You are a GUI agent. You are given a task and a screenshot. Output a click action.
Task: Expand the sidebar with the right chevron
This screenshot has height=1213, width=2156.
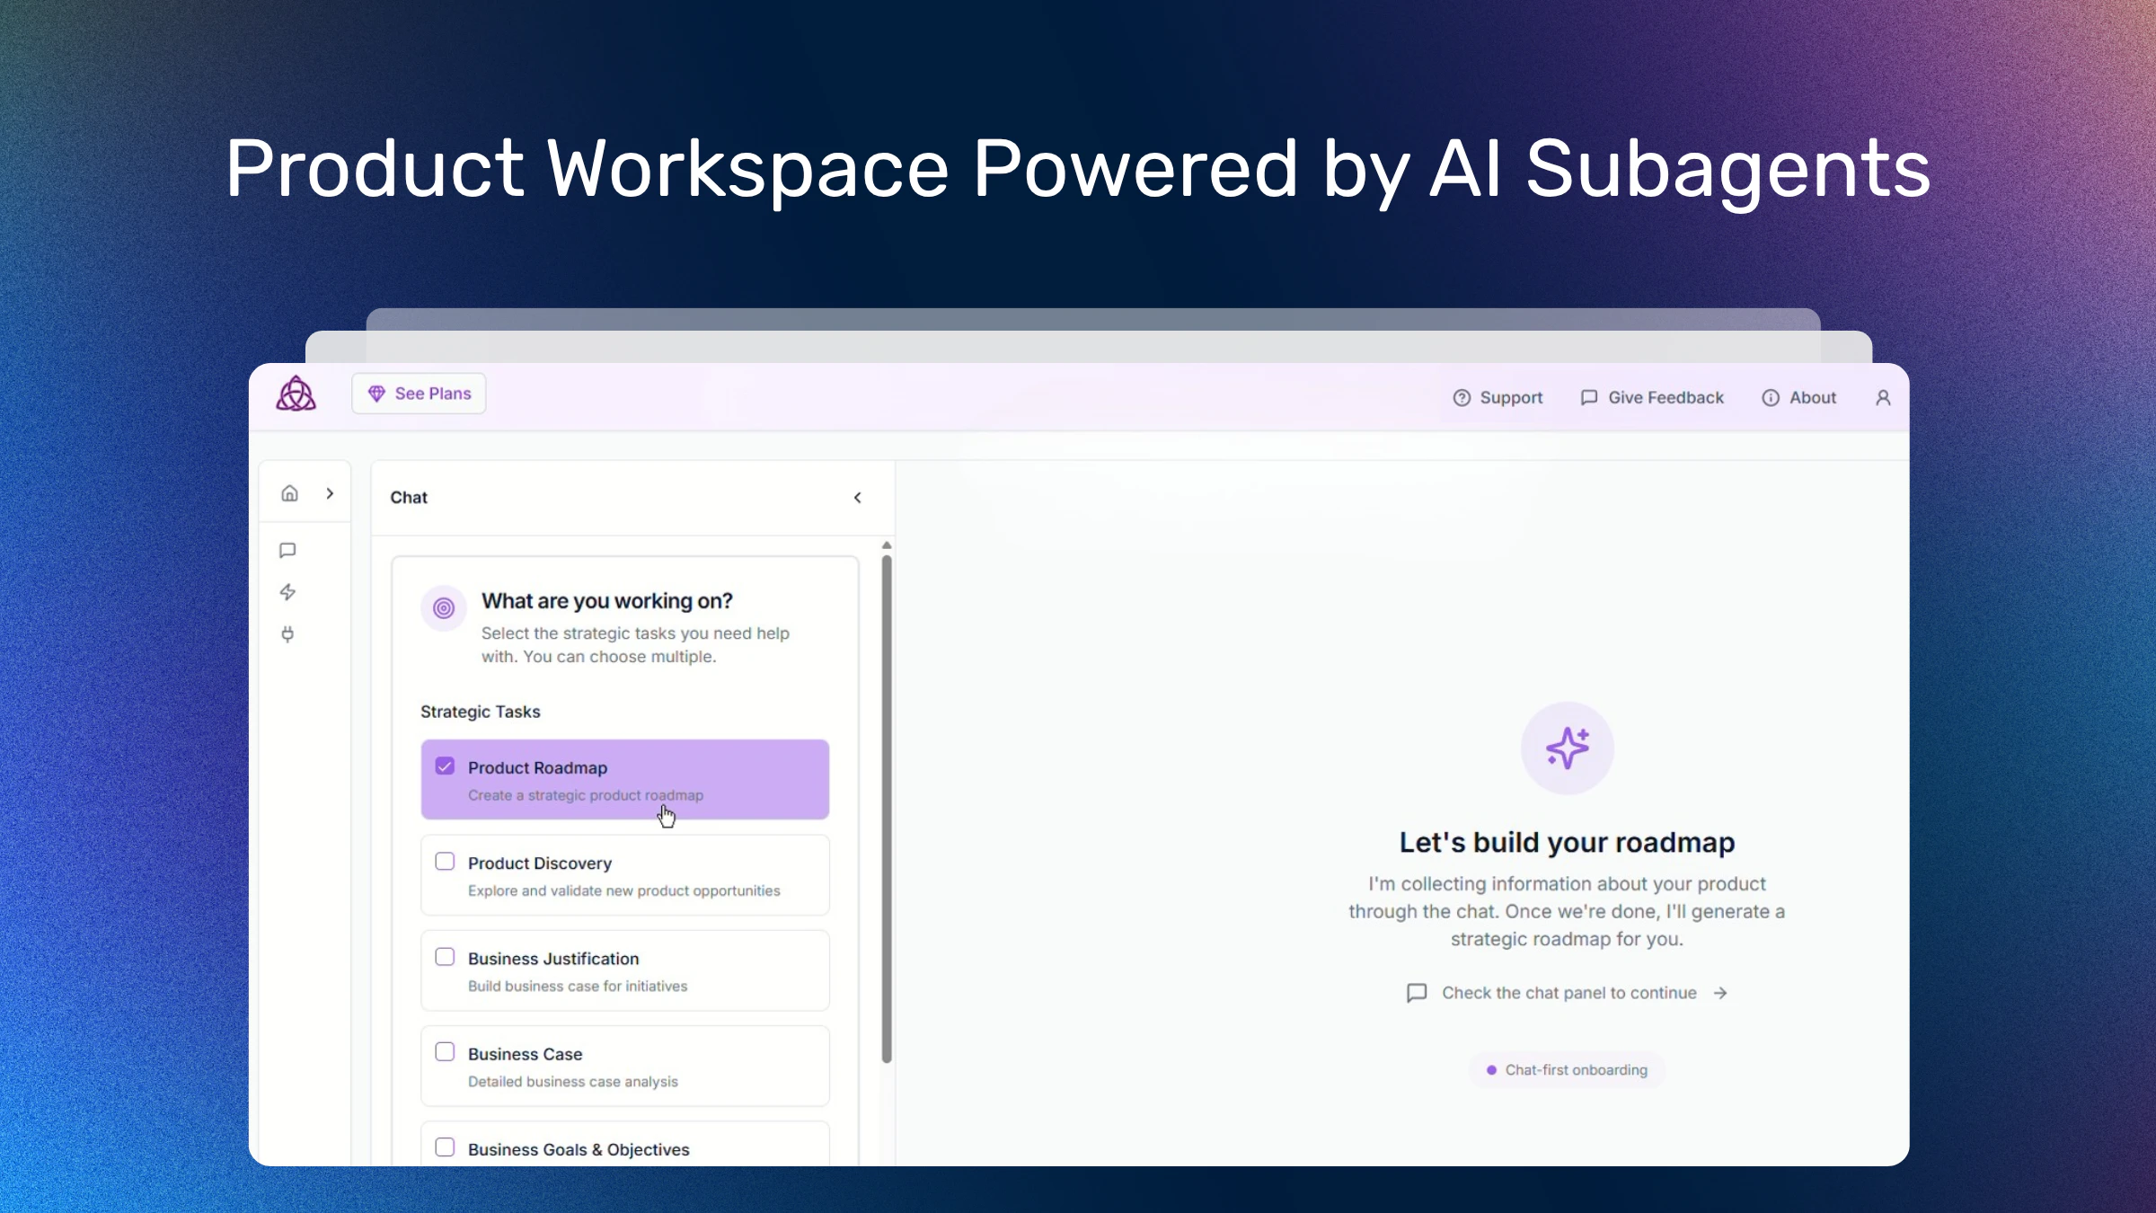[x=330, y=493]
